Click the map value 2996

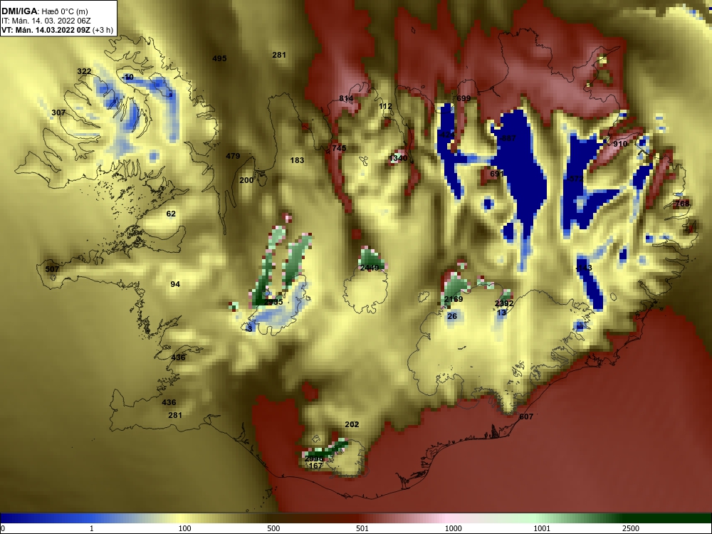pos(314,459)
